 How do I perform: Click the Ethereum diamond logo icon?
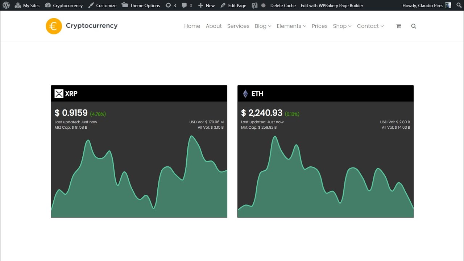[x=245, y=94]
